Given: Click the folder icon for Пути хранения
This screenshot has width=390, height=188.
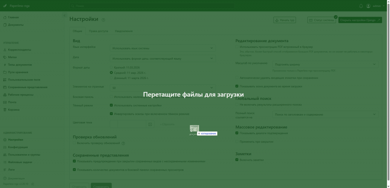Looking at the screenshot, I should (x=5, y=72).
